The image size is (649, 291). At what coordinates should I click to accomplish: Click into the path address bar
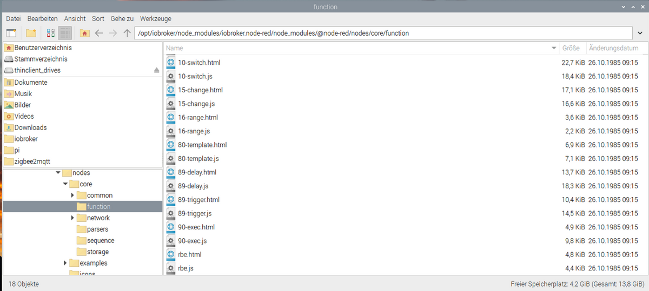pyautogui.click(x=384, y=33)
